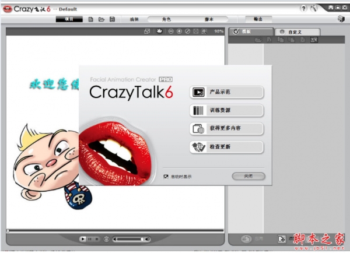Toggle the preview window layout icon
This screenshot has width=350, height=253.
pos(147,31)
